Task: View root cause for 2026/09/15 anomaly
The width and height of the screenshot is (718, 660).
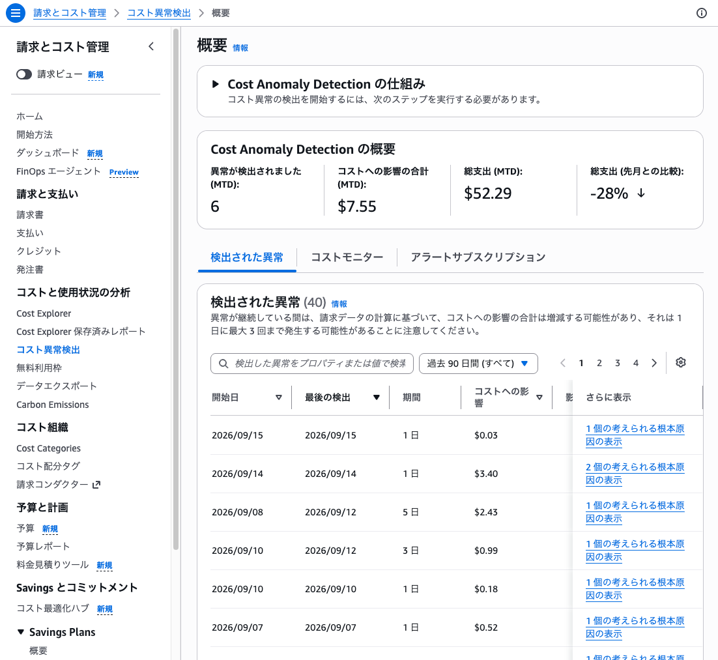Action: [x=635, y=435]
